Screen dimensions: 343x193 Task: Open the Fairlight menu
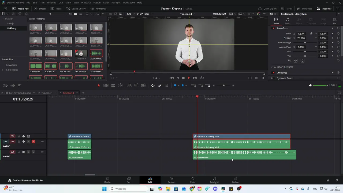pos(116,2)
